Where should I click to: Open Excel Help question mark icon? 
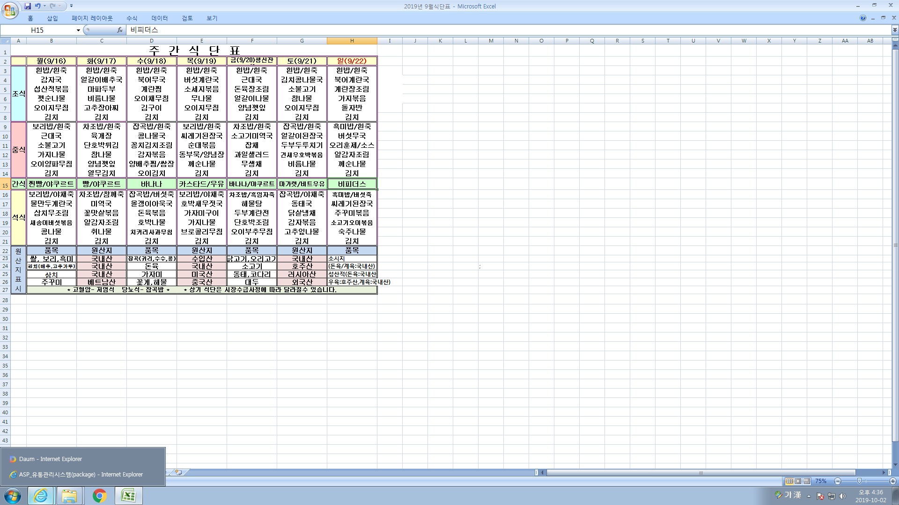pos(862,18)
